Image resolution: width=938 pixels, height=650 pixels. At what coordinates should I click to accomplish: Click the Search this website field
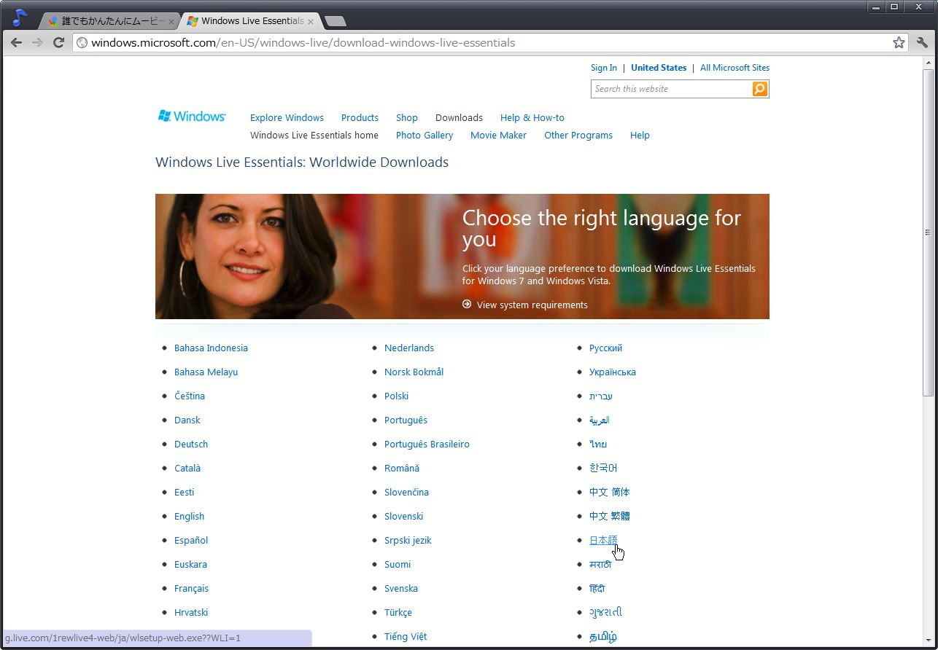[x=671, y=89]
